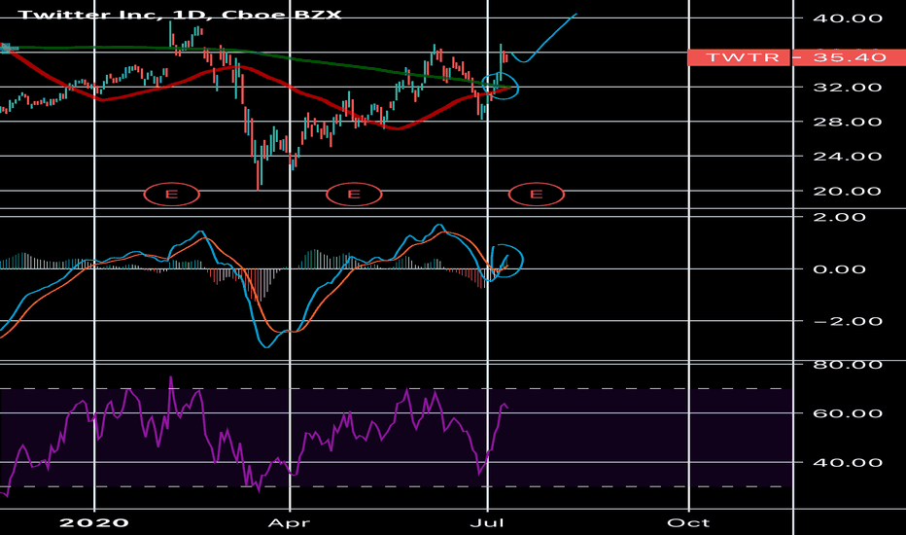
Task: Click the Twitter Inc chart title
Action: point(180,14)
